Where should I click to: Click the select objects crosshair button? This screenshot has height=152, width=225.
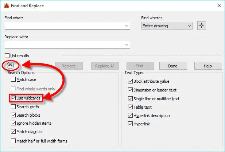(201, 26)
